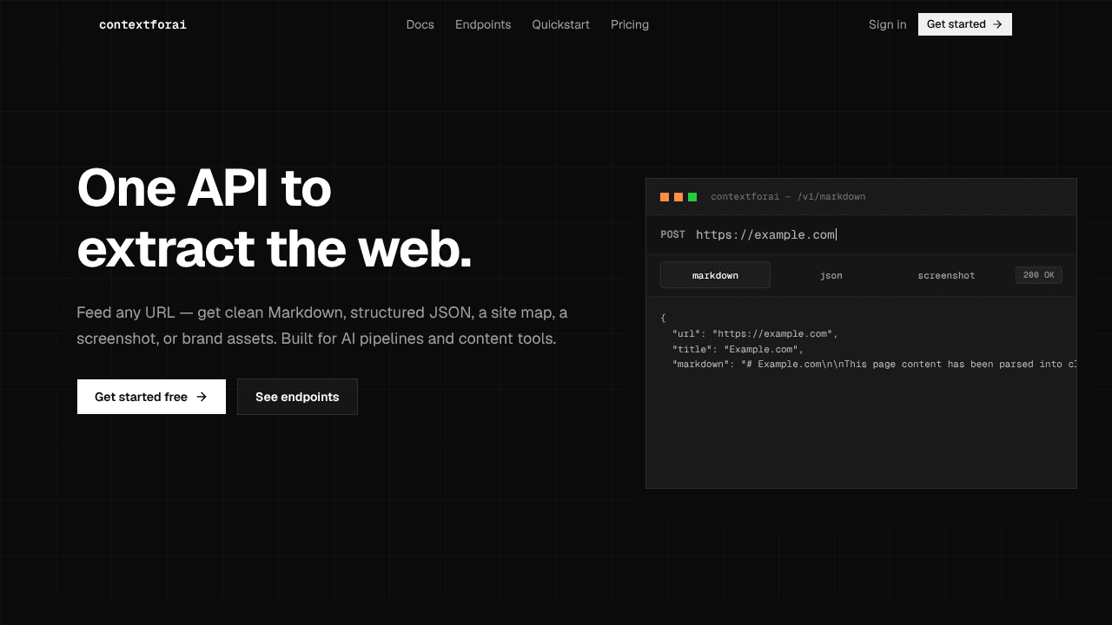The width and height of the screenshot is (1112, 625).
Task: Click the Feed any URL description paragraph
Action: 322,326
